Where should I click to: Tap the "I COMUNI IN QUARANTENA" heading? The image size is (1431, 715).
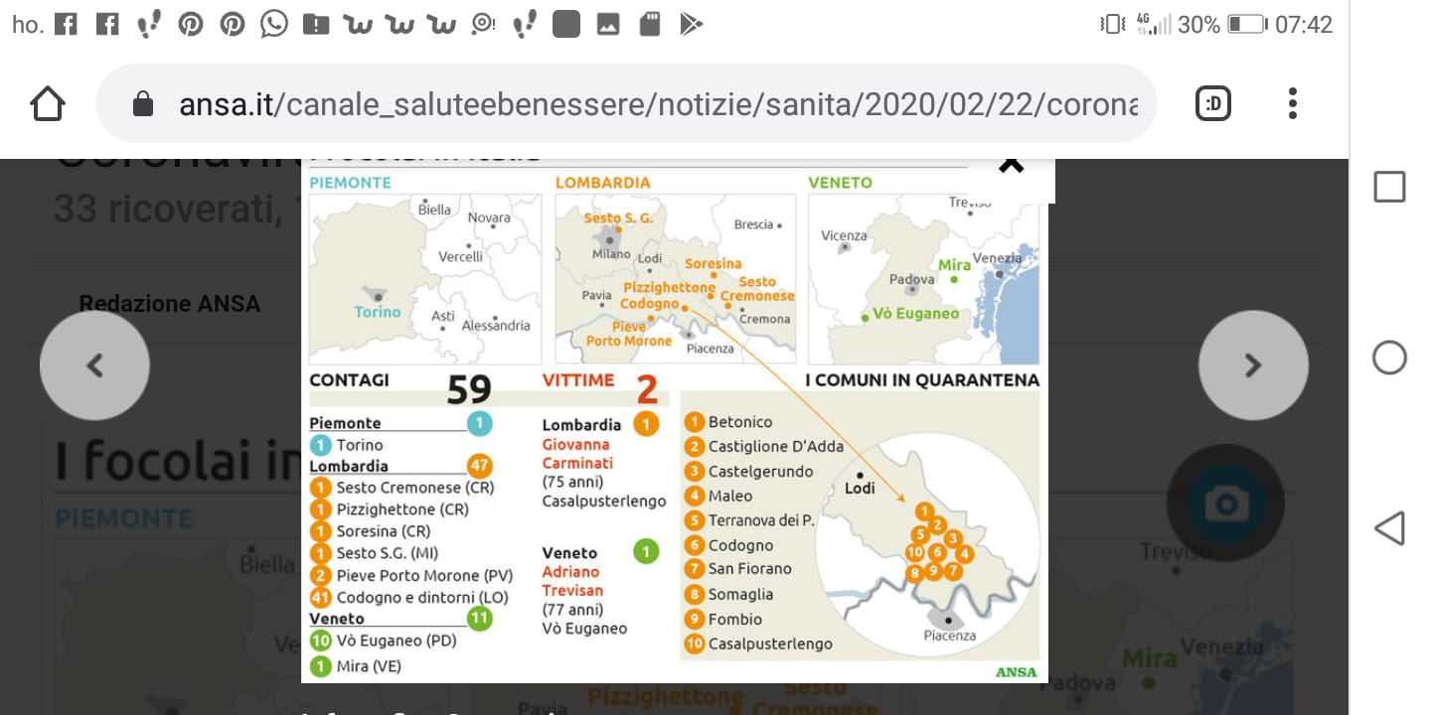tap(922, 379)
